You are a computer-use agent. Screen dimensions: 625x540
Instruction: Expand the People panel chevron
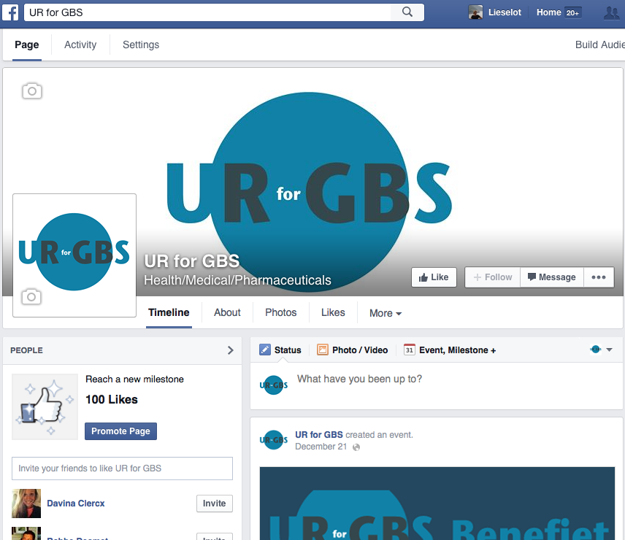(x=231, y=350)
